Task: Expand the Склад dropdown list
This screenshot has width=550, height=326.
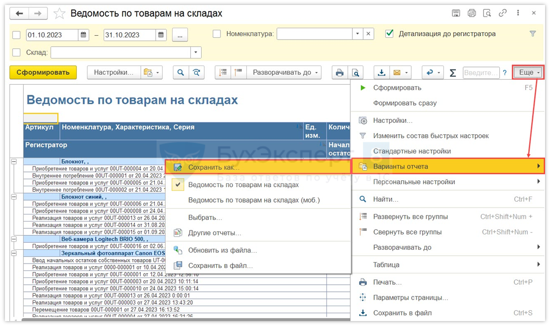Action: tap(196, 53)
